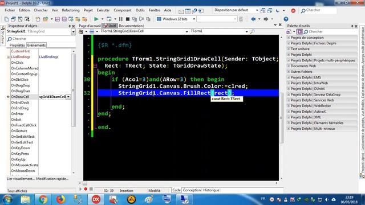Toggle macro recording red circle

coord(86,189)
